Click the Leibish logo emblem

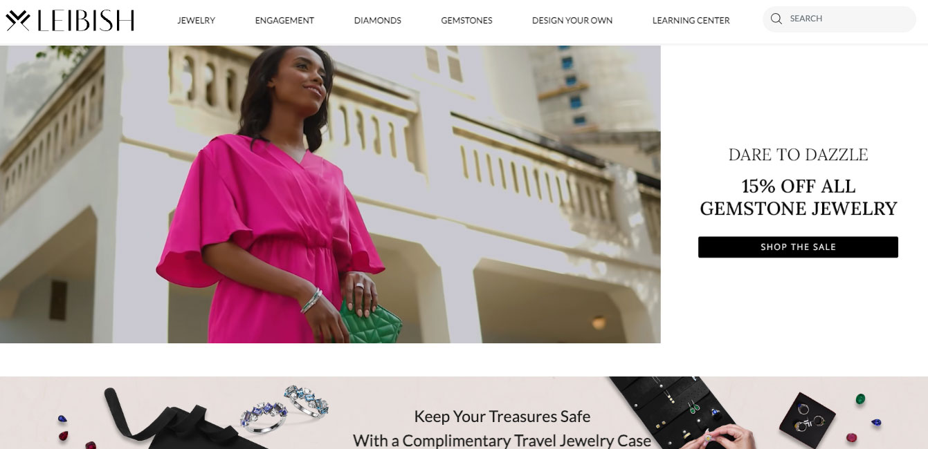18,21
